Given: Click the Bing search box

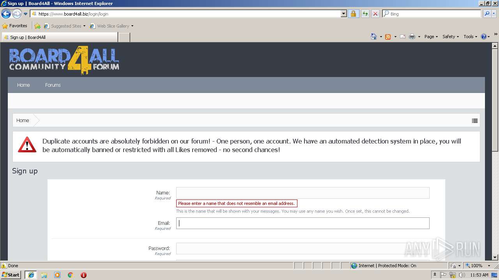Looking at the screenshot, I should (x=432, y=14).
